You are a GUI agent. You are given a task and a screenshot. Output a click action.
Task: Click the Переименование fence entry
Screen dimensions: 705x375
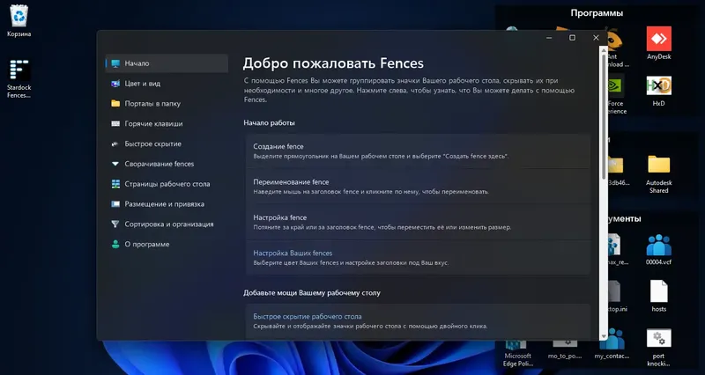tap(418, 187)
